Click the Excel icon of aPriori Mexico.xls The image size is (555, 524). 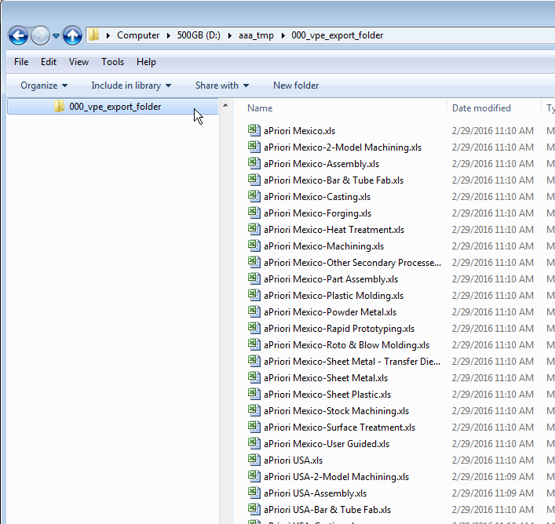tap(254, 130)
